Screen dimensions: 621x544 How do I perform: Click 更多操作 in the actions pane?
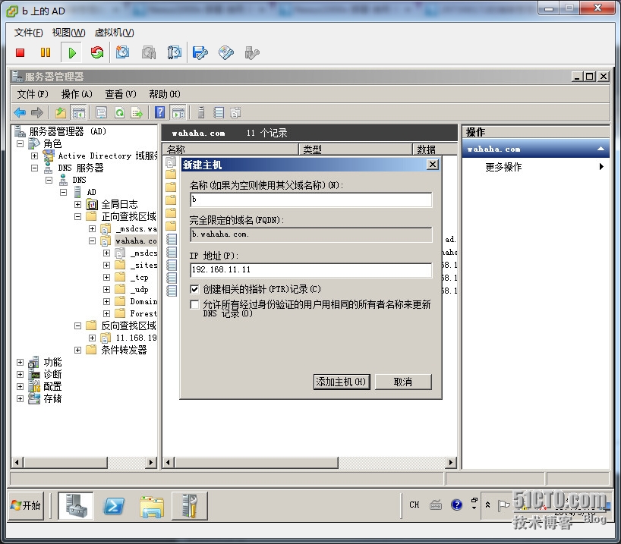[503, 167]
